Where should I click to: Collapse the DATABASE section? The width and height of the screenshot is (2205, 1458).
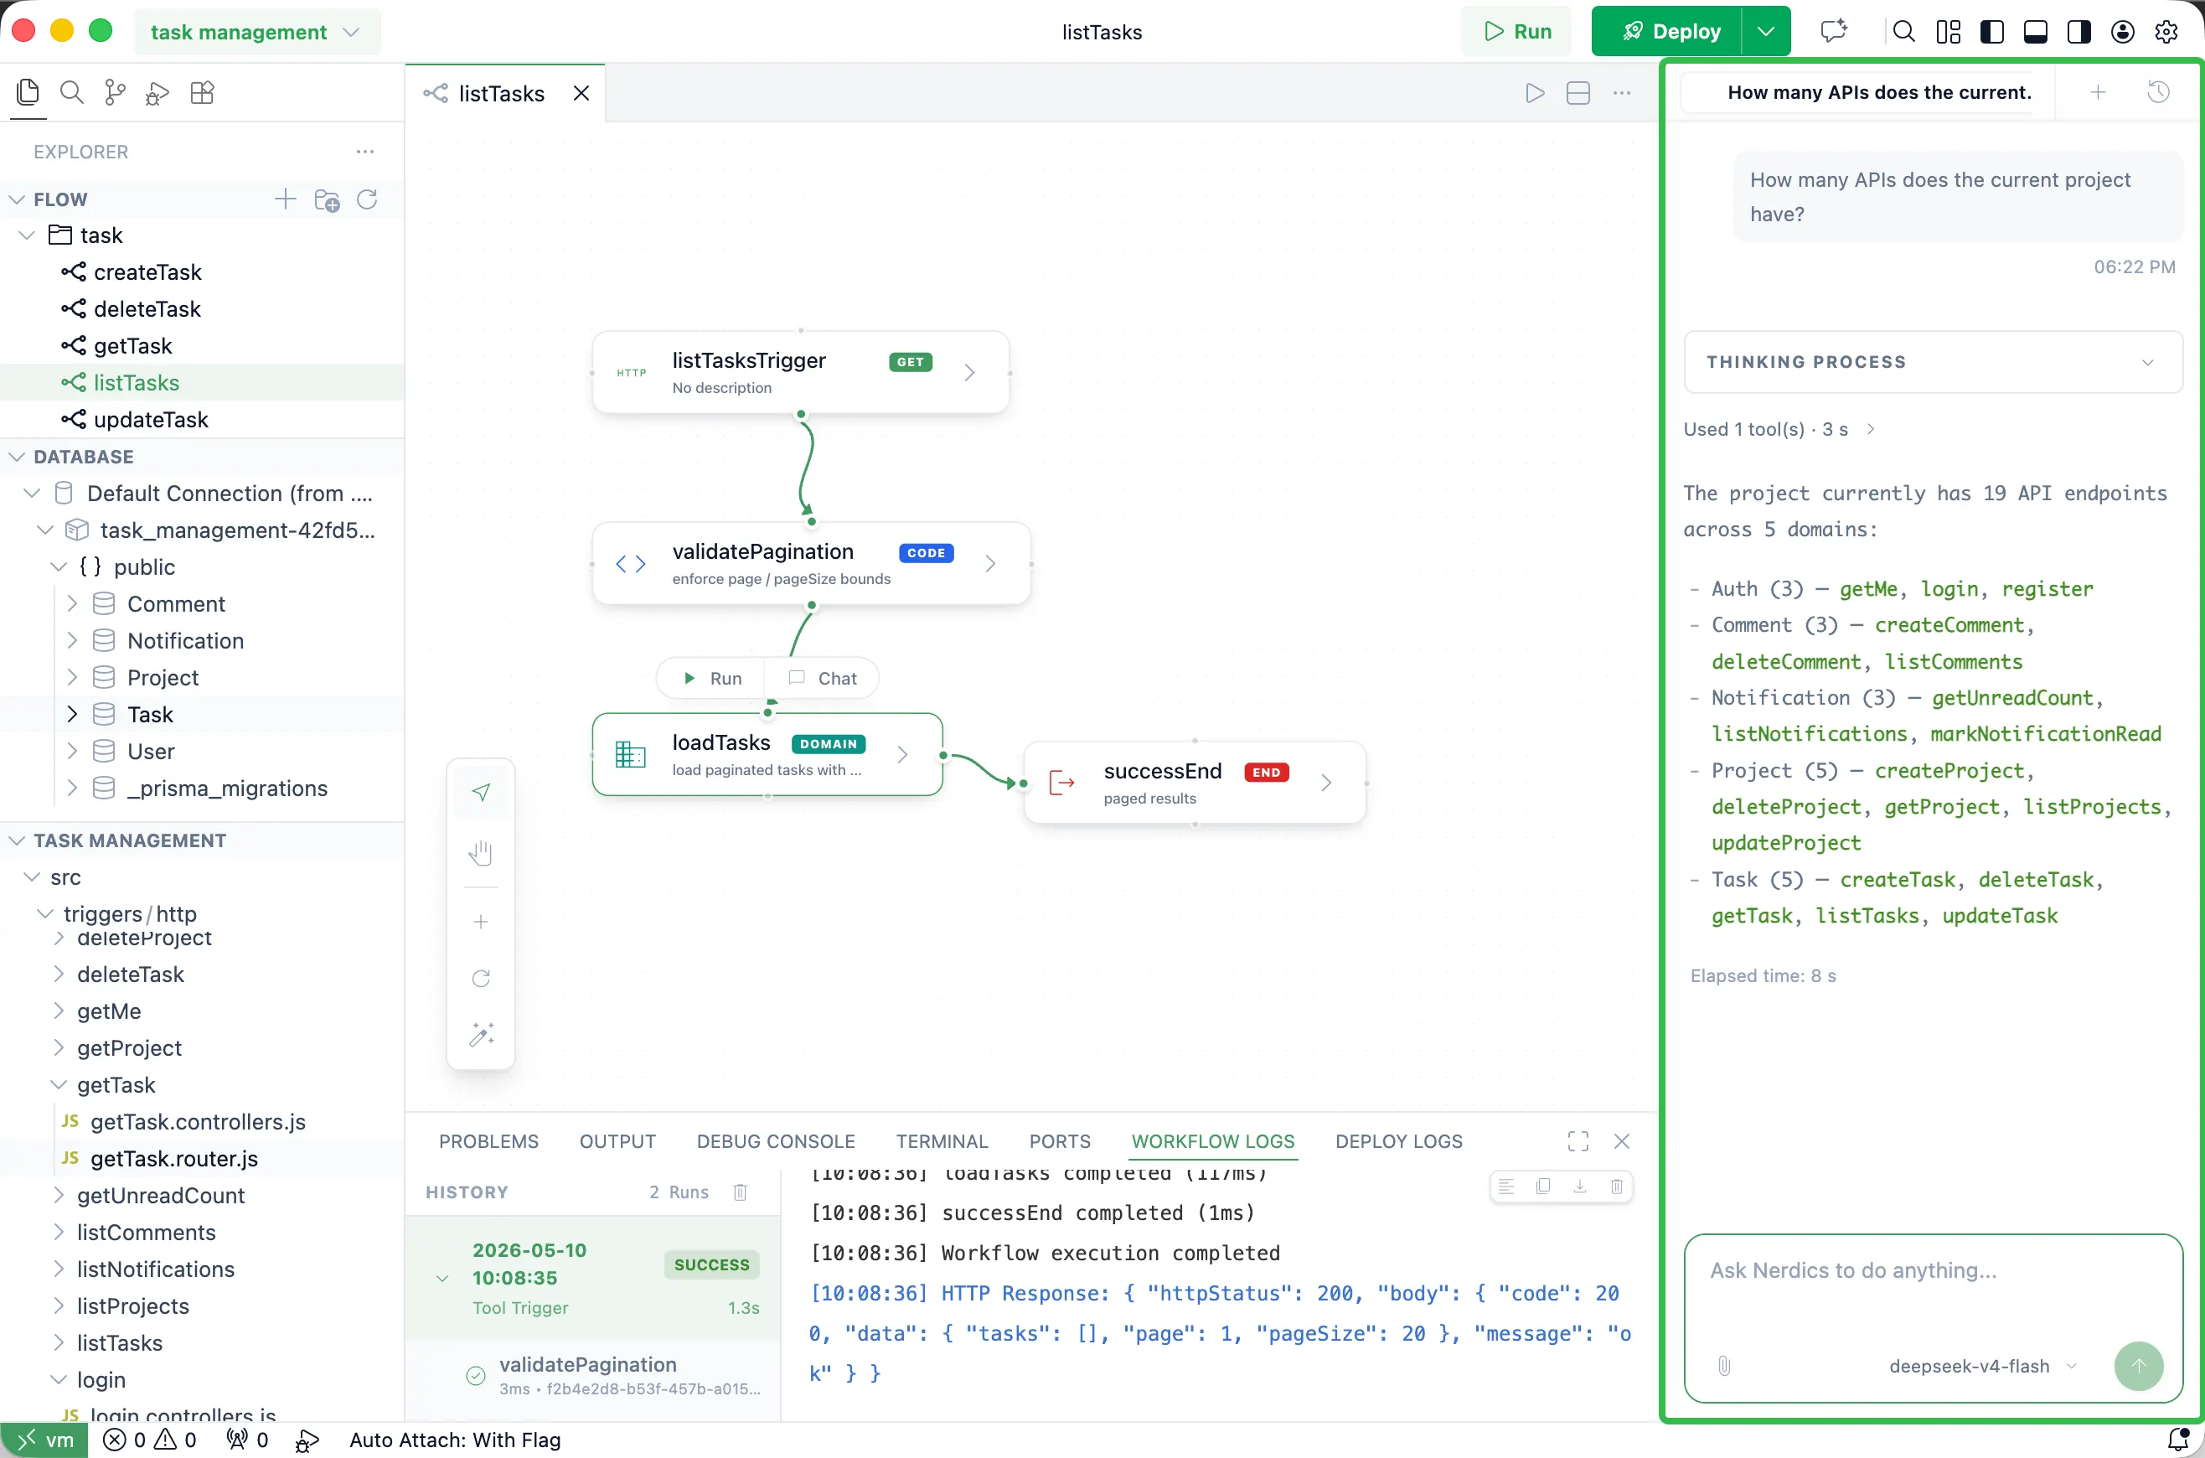coord(17,457)
